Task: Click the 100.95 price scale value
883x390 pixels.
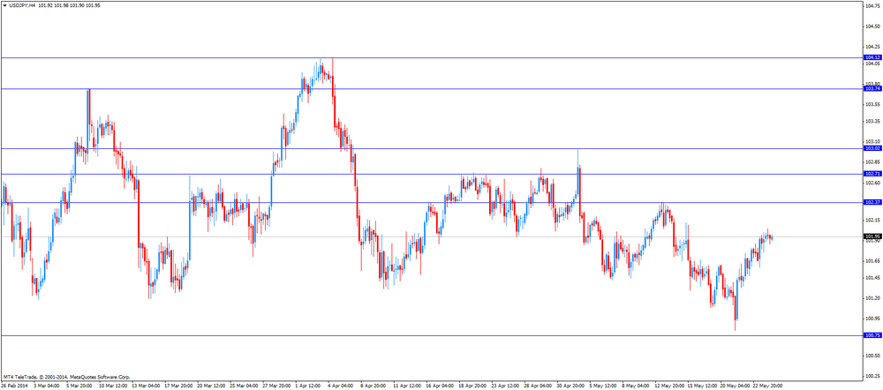Action: click(872, 319)
